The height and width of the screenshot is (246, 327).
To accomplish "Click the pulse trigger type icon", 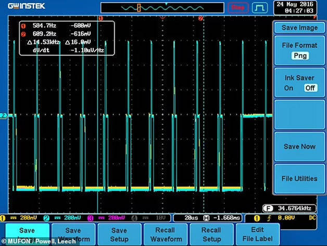I will 259,7.
